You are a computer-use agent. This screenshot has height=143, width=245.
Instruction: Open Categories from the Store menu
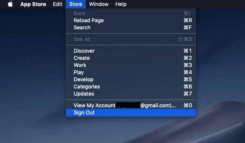pos(131,87)
